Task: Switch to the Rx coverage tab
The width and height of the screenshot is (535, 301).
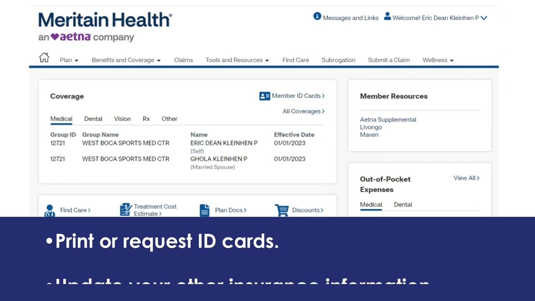Action: point(146,119)
